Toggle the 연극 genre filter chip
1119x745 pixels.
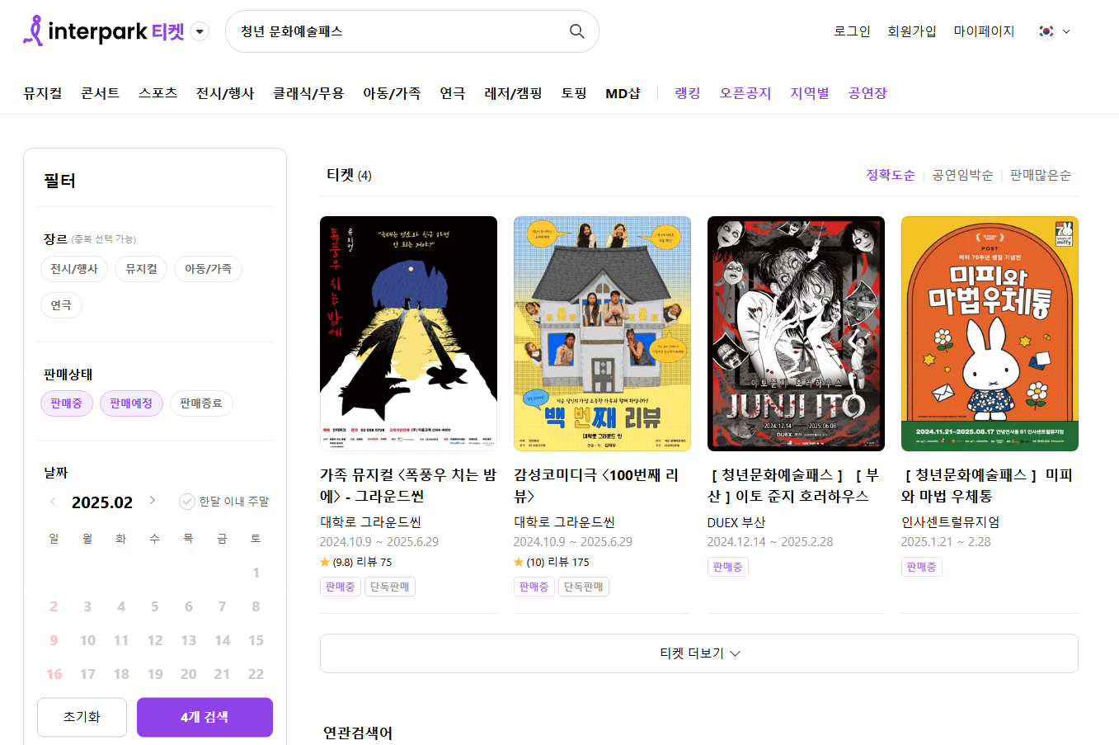click(61, 305)
